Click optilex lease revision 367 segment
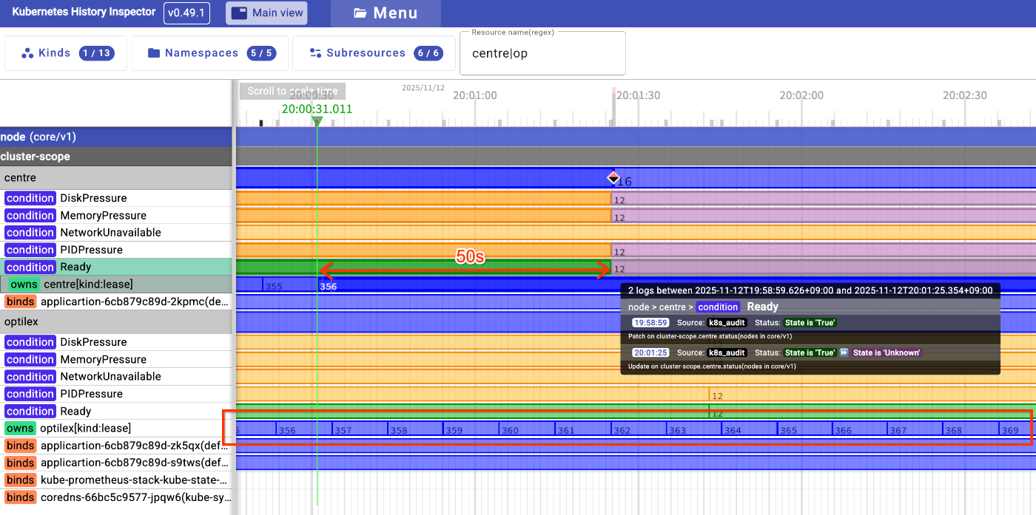The height and width of the screenshot is (515, 1036). pyautogui.click(x=915, y=429)
